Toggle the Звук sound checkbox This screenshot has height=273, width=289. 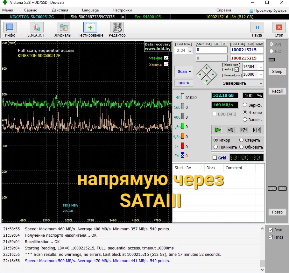pyautogui.click(x=271, y=230)
